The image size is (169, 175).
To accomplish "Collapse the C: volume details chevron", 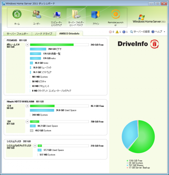I will [27, 106].
